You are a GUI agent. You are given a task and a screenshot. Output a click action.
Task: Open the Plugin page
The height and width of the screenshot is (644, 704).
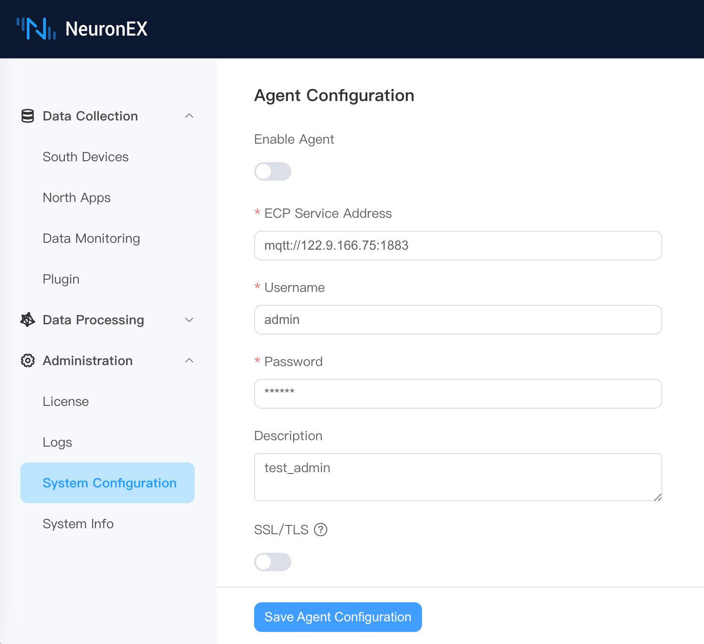(61, 279)
